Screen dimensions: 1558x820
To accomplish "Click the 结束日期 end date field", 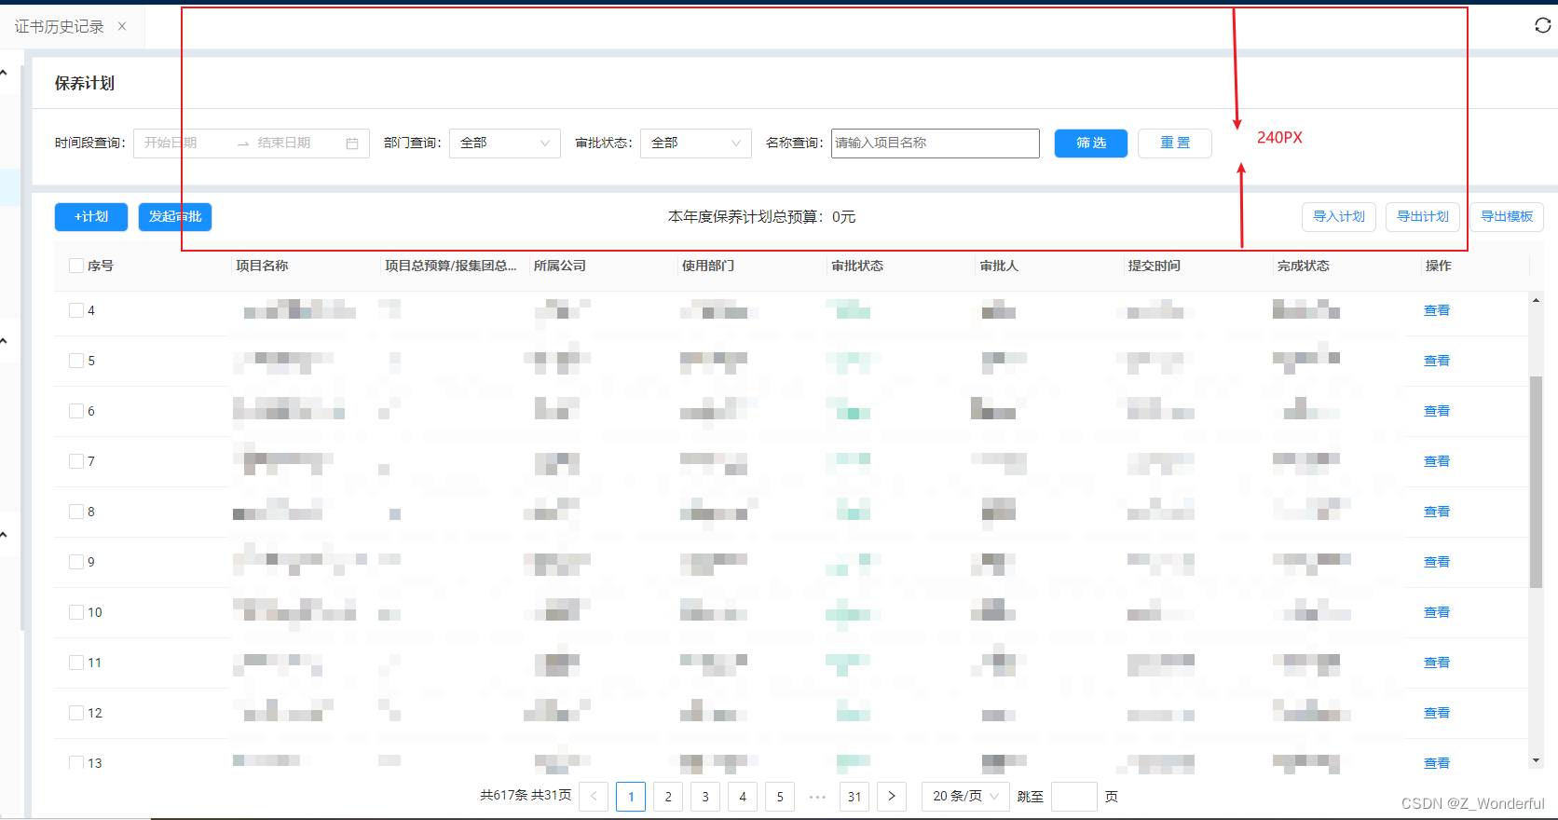I will coord(284,143).
